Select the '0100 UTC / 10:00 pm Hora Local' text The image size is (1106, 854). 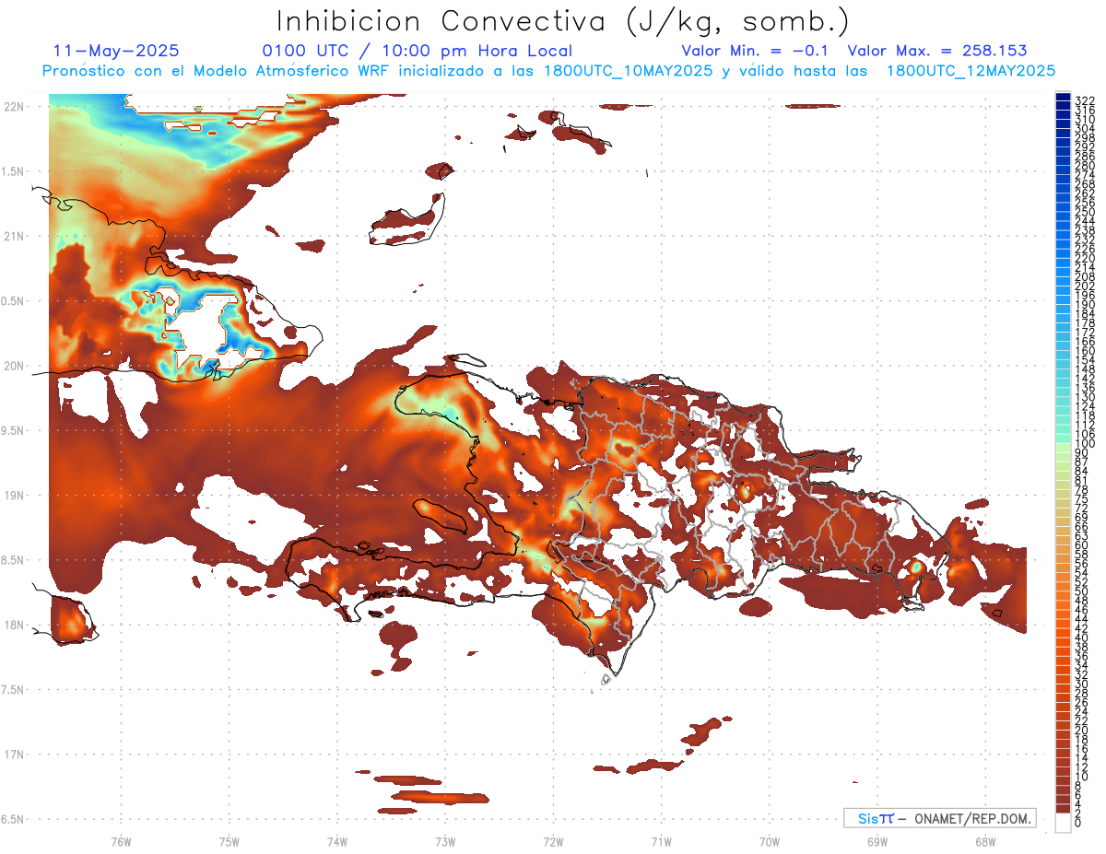(x=417, y=52)
